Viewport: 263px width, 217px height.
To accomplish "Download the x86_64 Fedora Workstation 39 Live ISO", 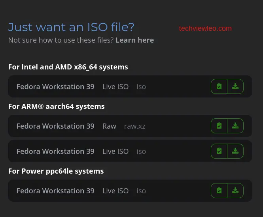I will [x=235, y=86].
